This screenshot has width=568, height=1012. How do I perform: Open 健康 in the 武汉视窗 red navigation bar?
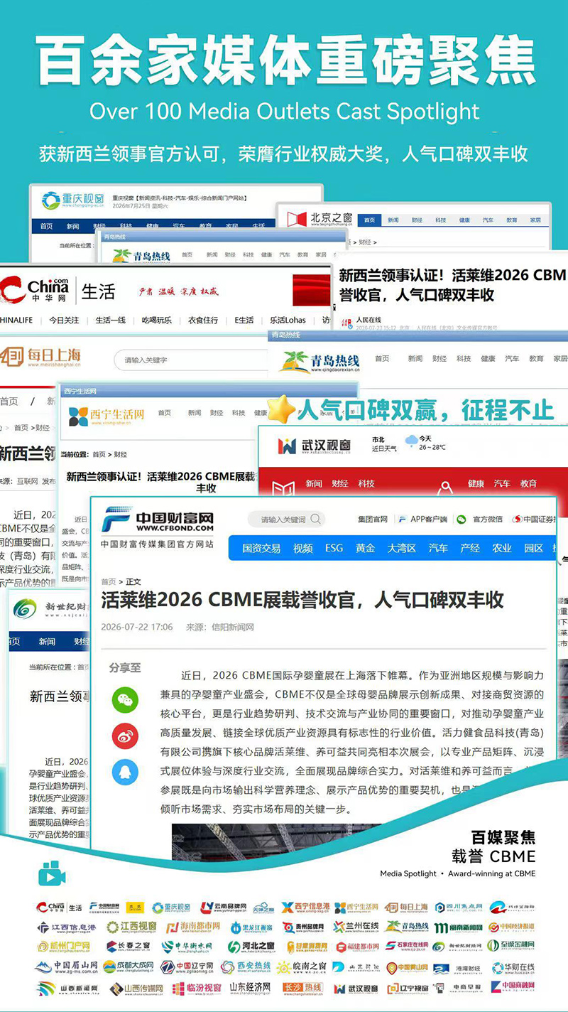[477, 483]
